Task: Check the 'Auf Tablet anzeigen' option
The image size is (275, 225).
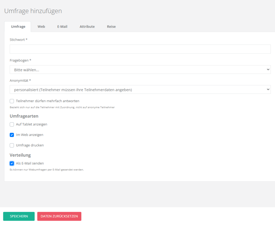Action: (12, 124)
